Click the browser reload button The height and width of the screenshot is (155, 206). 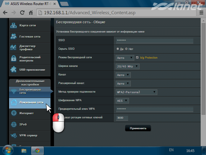click(22, 13)
